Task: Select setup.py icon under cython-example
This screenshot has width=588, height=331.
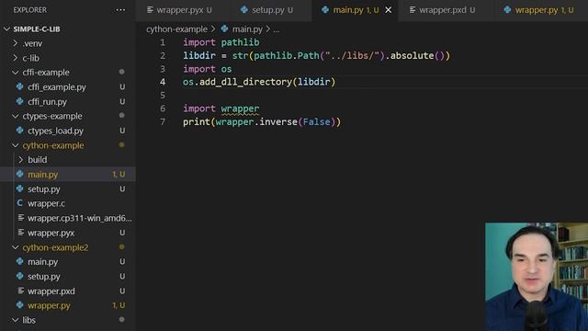Action: pyautogui.click(x=20, y=188)
